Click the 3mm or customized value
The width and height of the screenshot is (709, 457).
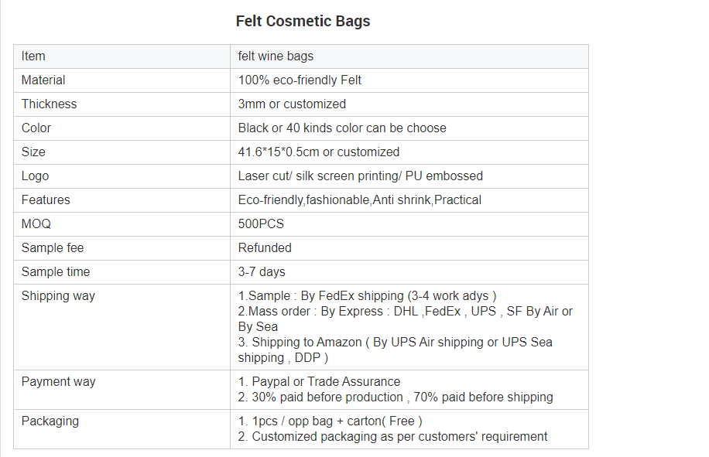pos(292,104)
